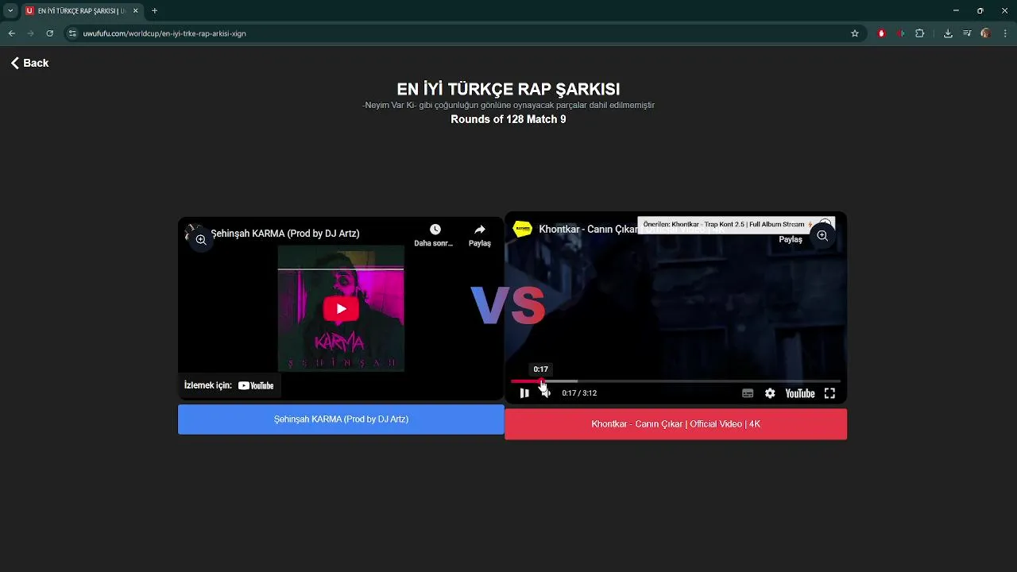Image resolution: width=1017 pixels, height=572 pixels.
Task: Go back using the Back chevron link
Action: [x=29, y=63]
